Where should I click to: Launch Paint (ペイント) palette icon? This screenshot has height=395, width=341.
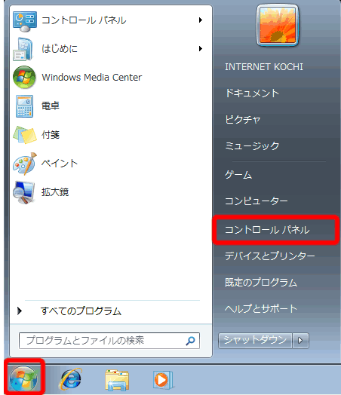(25, 164)
